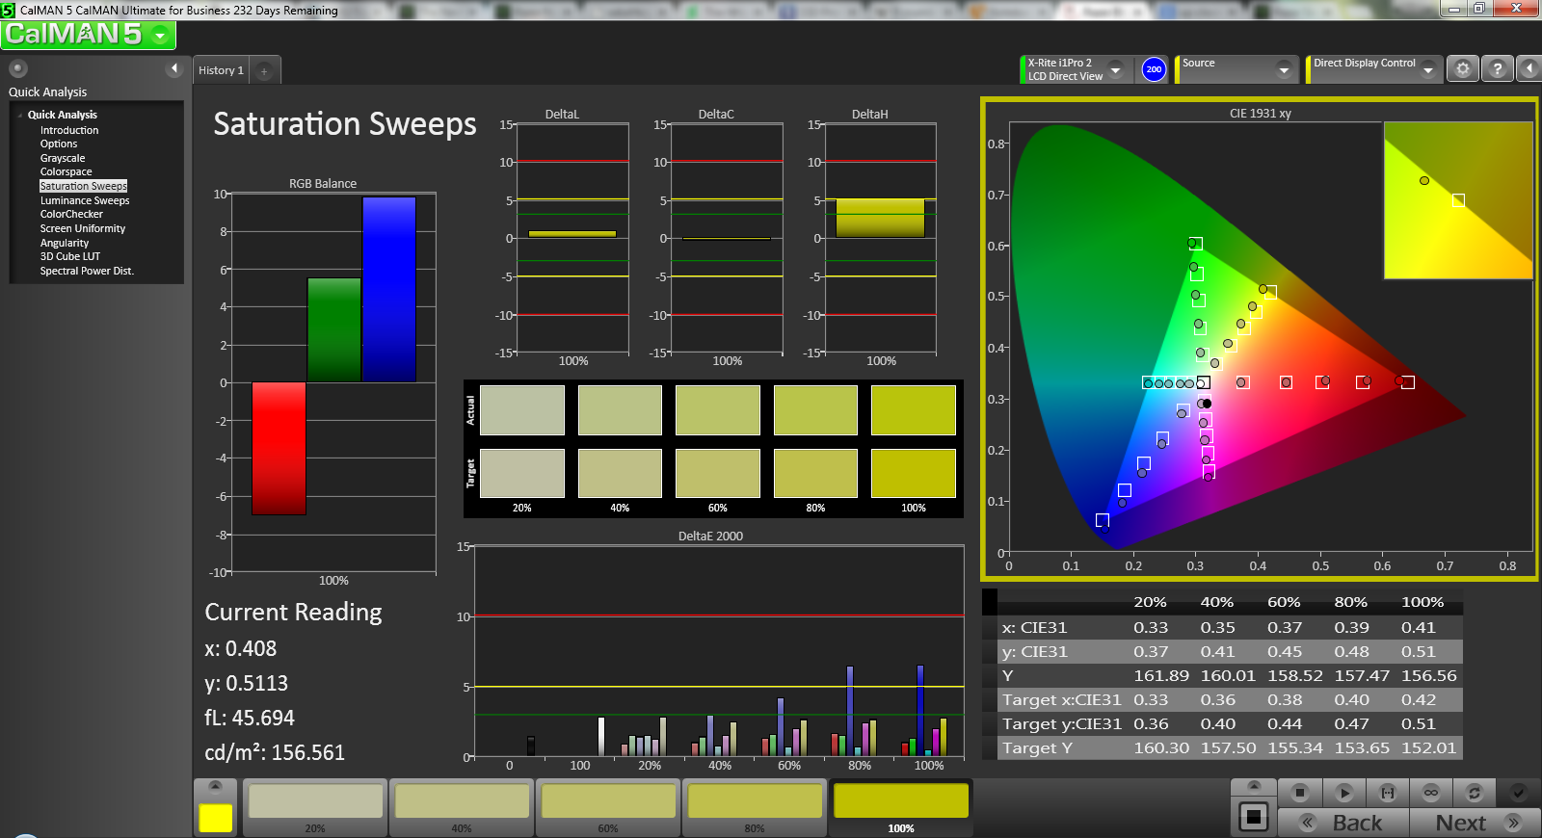Go to the Next workflow page

(1475, 823)
